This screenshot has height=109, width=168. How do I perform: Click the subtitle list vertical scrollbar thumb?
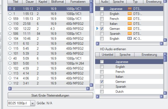[x=165, y=59]
